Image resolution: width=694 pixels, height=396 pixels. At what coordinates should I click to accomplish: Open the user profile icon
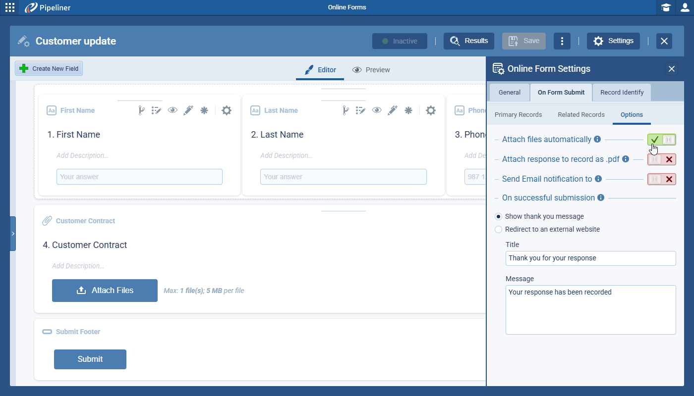pyautogui.click(x=685, y=7)
